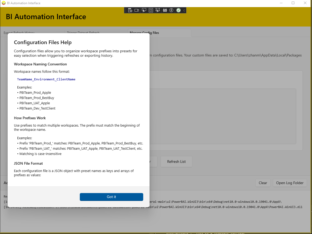The image size is (312, 234).
Task: Click the green checkmark status icon
Action: click(x=178, y=10)
